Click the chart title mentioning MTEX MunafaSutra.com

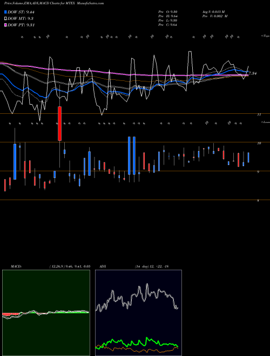[54, 3]
